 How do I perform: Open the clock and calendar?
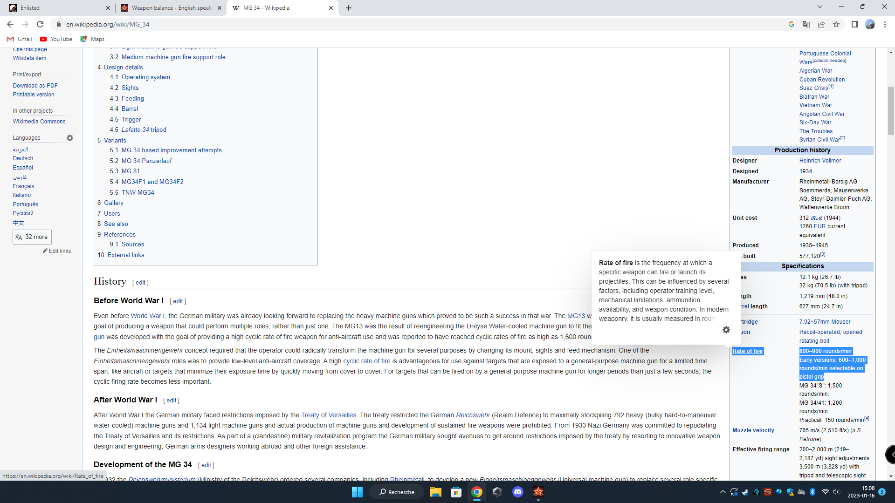861,492
